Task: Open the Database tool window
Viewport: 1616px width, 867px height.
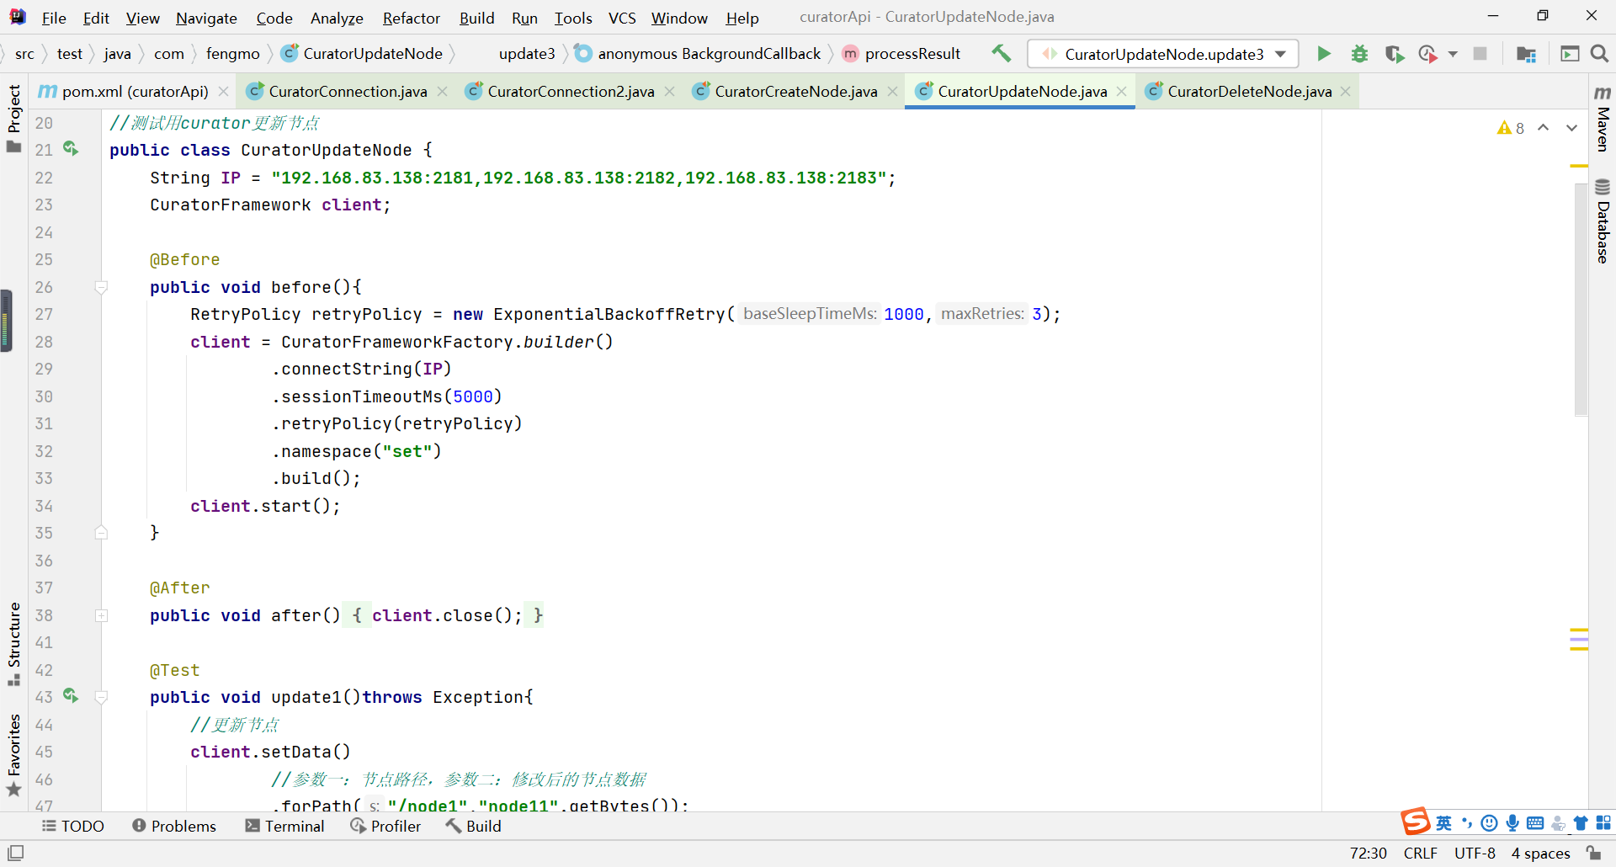Action: (1603, 221)
